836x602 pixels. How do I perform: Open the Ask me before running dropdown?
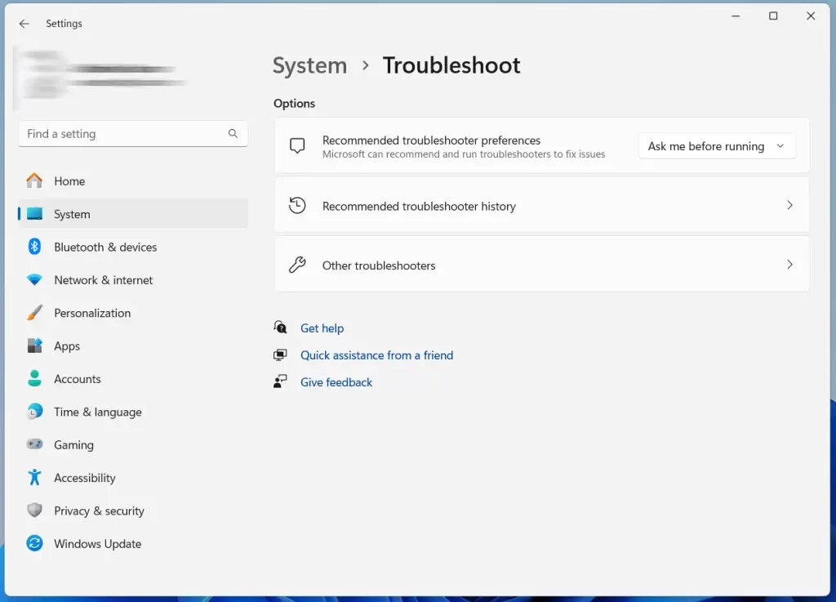pos(717,146)
